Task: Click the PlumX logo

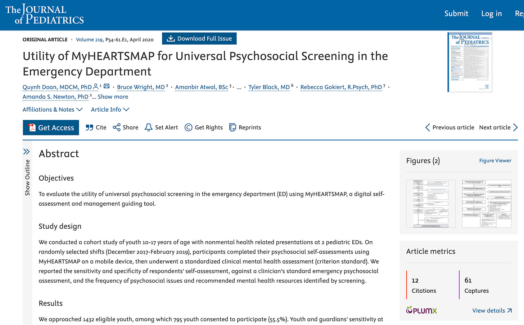Action: click(421, 310)
